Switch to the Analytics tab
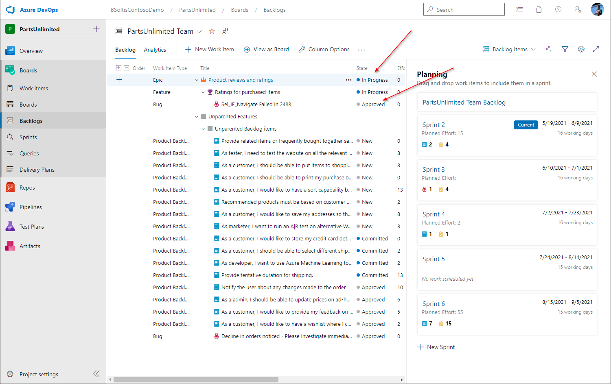The image size is (611, 384). tap(155, 50)
